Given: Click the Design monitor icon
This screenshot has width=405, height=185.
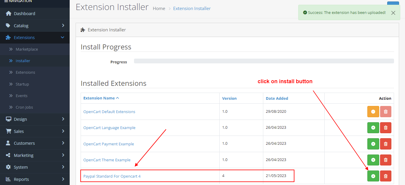Looking at the screenshot, I should (8, 119).
